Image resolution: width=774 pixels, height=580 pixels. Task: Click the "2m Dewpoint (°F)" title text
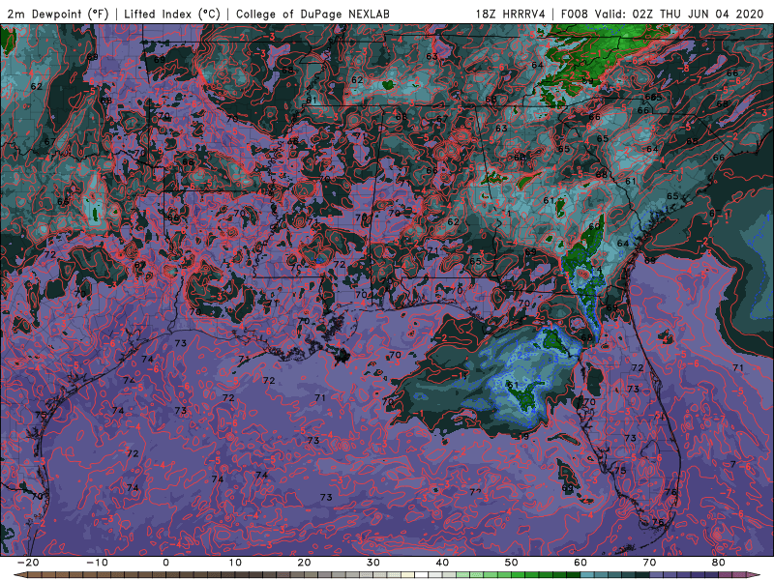pos(57,14)
